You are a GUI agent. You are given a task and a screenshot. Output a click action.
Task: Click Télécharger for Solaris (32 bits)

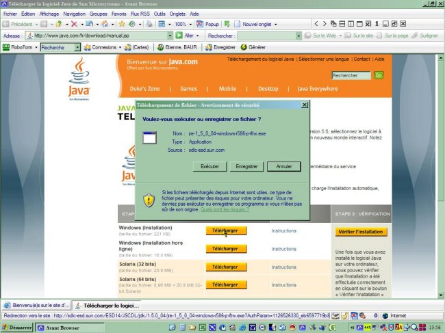coord(226,267)
